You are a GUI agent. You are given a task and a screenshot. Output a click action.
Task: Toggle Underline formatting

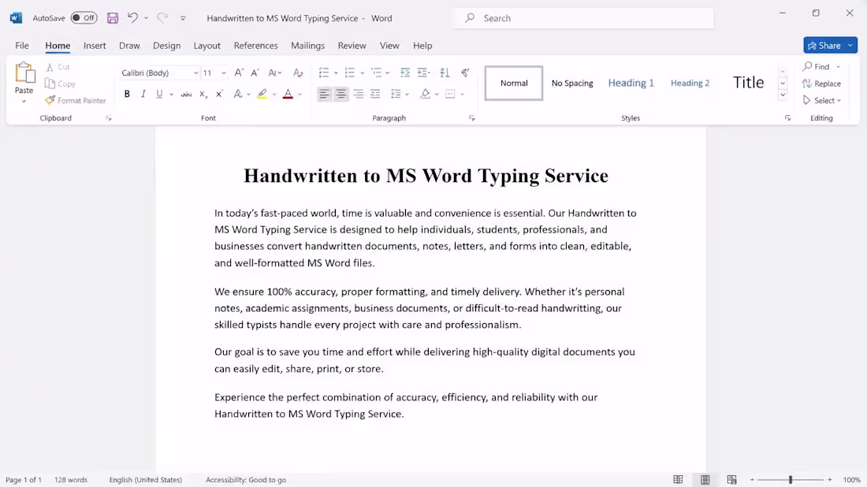click(x=159, y=94)
